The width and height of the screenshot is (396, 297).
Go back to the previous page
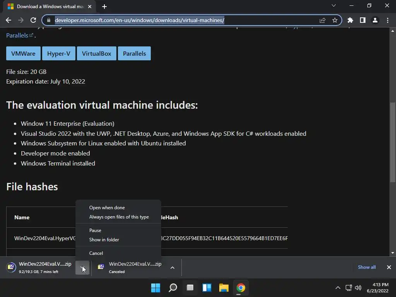pos(9,20)
